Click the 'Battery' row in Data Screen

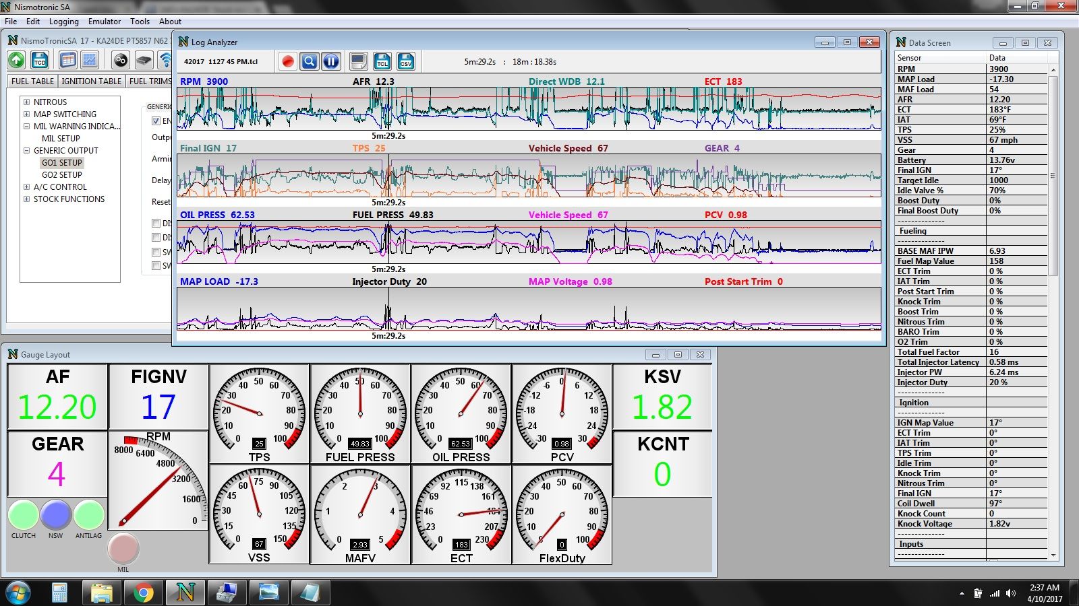click(x=971, y=160)
